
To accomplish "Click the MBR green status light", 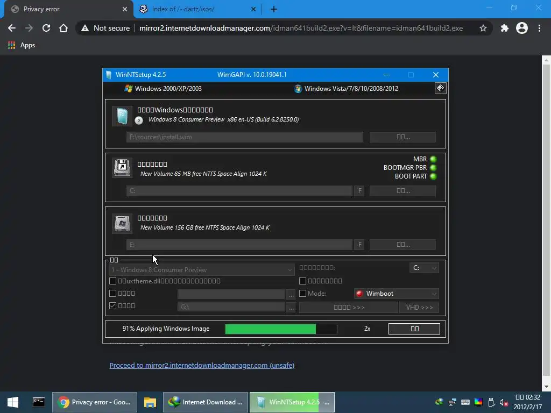I will coord(433,159).
